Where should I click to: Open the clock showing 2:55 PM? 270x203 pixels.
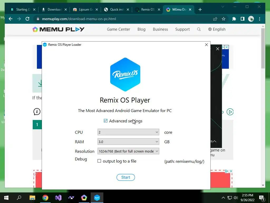(x=247, y=198)
